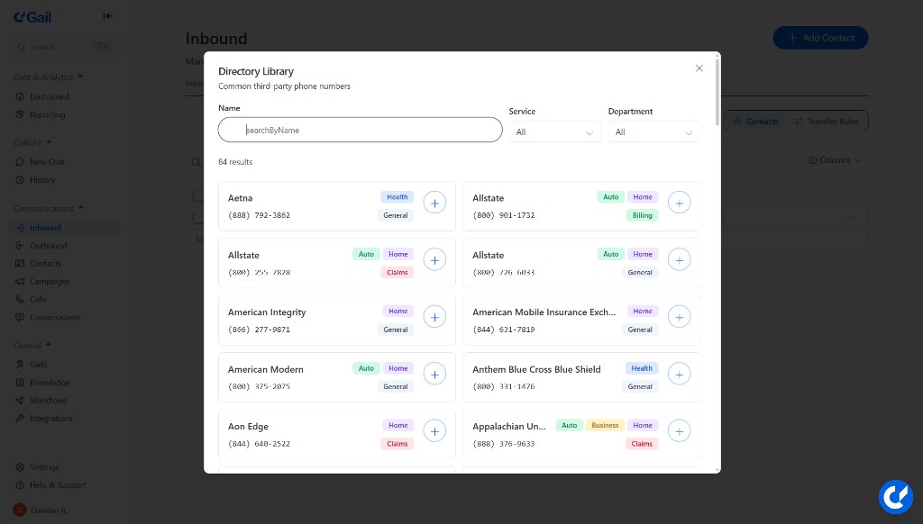This screenshot has height=524, width=923.
Task: Open Calls page
Action: pos(38,299)
